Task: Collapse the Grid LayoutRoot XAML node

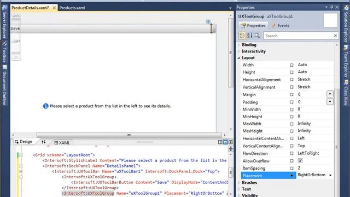Action: pos(21,155)
